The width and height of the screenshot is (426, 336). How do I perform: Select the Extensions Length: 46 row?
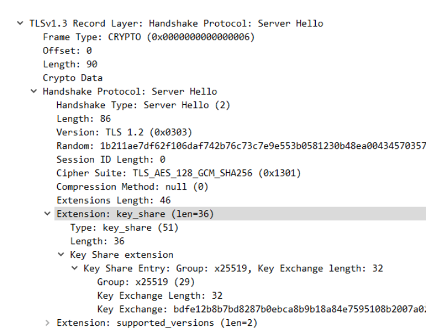113,201
